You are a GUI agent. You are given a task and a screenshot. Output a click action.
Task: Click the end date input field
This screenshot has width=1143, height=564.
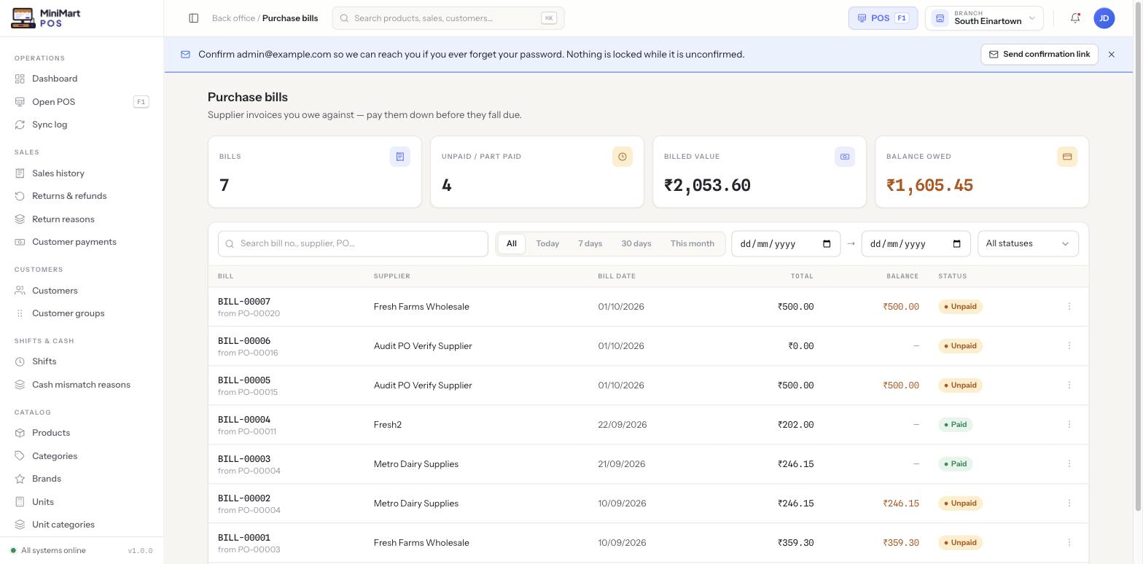(916, 244)
